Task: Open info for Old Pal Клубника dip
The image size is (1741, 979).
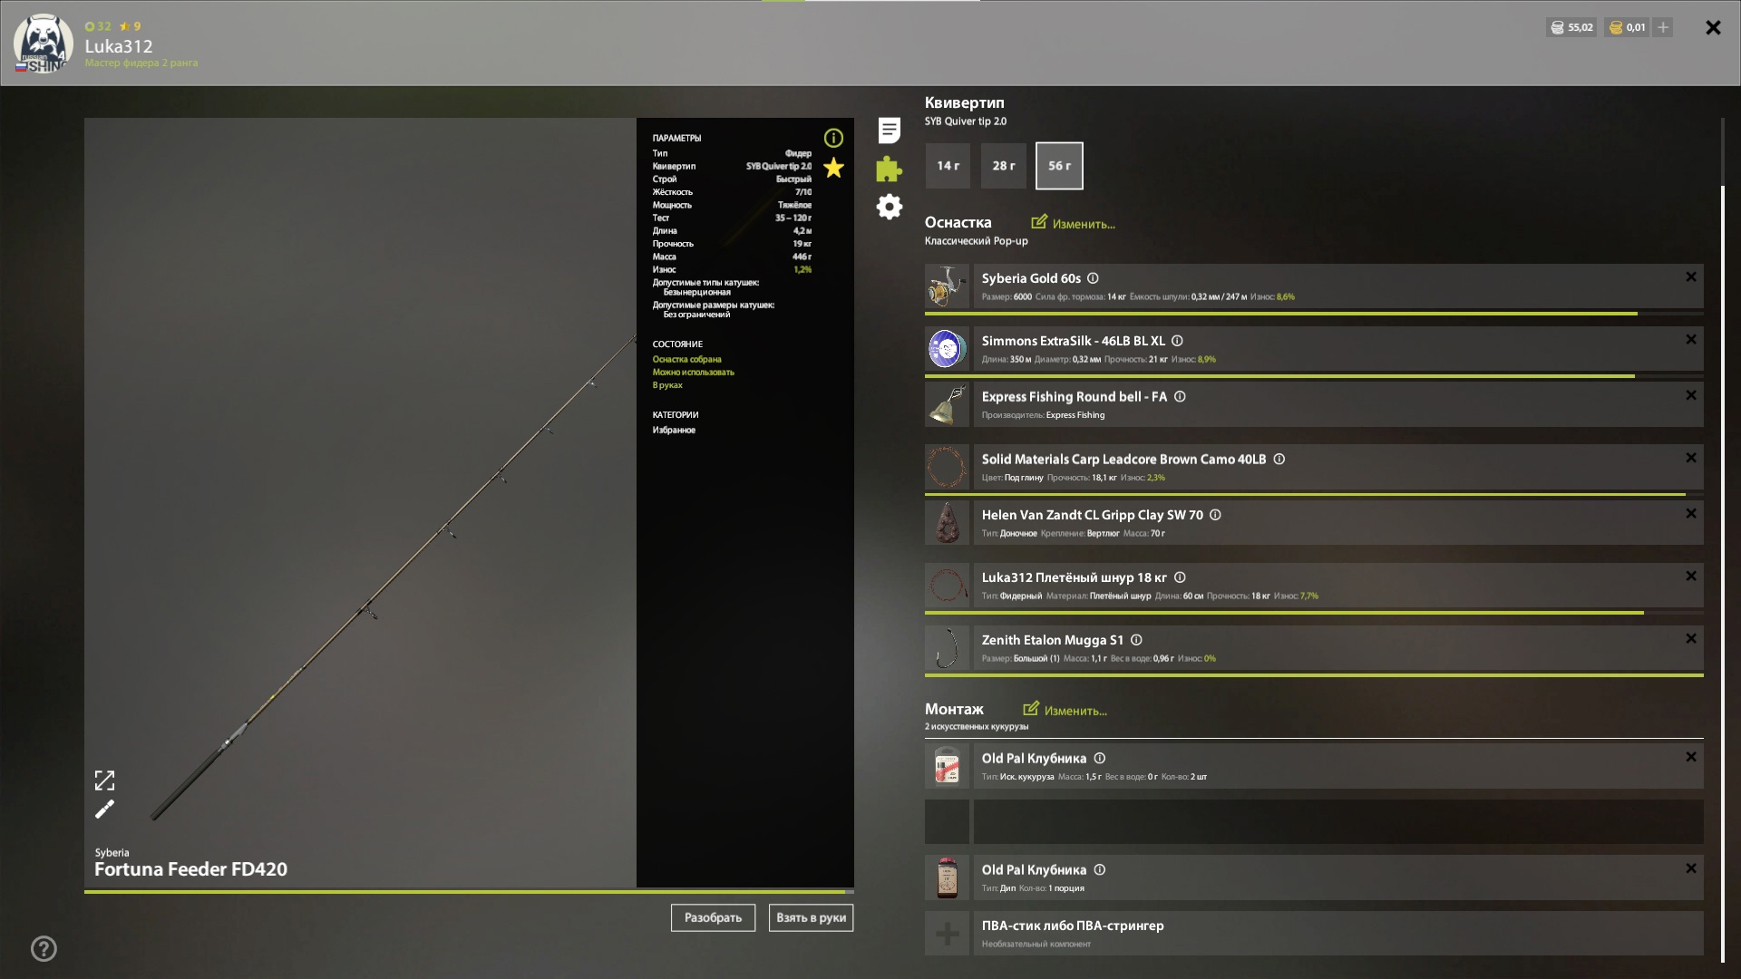Action: pyautogui.click(x=1099, y=869)
